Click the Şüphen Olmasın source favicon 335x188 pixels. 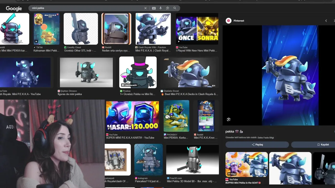click(x=59, y=91)
